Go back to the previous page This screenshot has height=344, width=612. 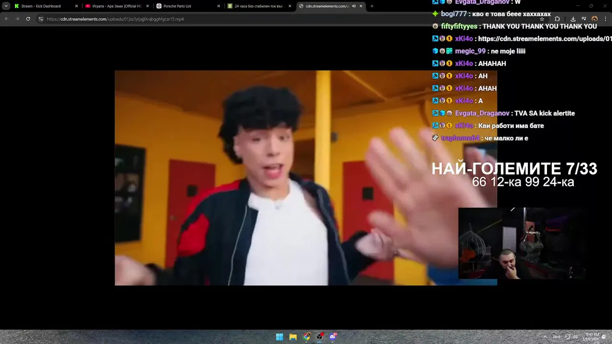coord(6,19)
